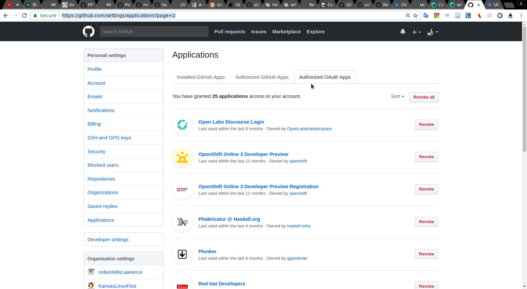Open the Phabricator @ Haskell.org link

(x=229, y=219)
